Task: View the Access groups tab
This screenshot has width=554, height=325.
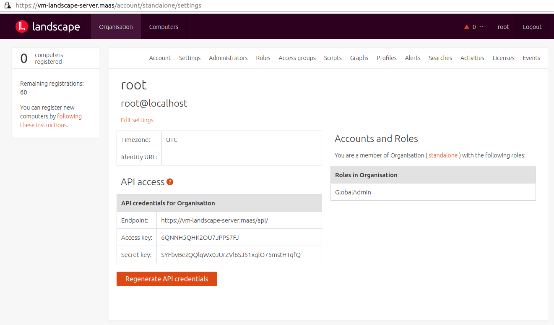Action: [297, 58]
